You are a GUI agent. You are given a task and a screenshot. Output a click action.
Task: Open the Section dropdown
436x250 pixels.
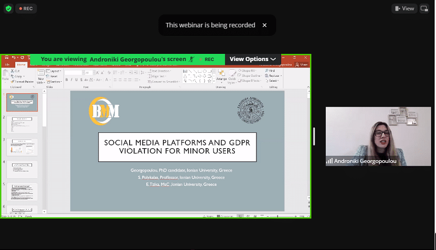coord(54,82)
